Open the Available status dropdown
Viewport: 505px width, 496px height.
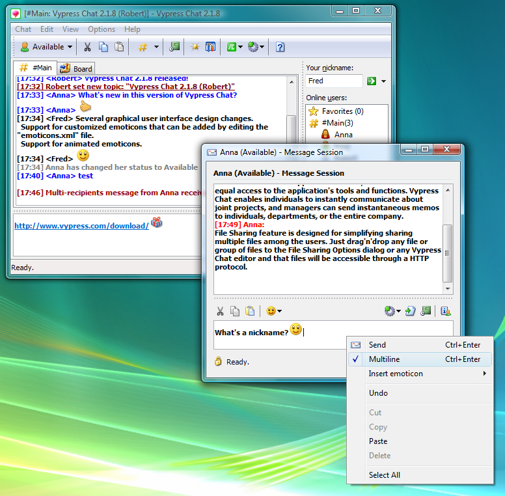point(46,47)
